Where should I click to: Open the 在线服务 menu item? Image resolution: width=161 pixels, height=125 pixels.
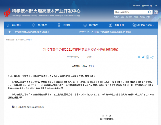(94, 25)
